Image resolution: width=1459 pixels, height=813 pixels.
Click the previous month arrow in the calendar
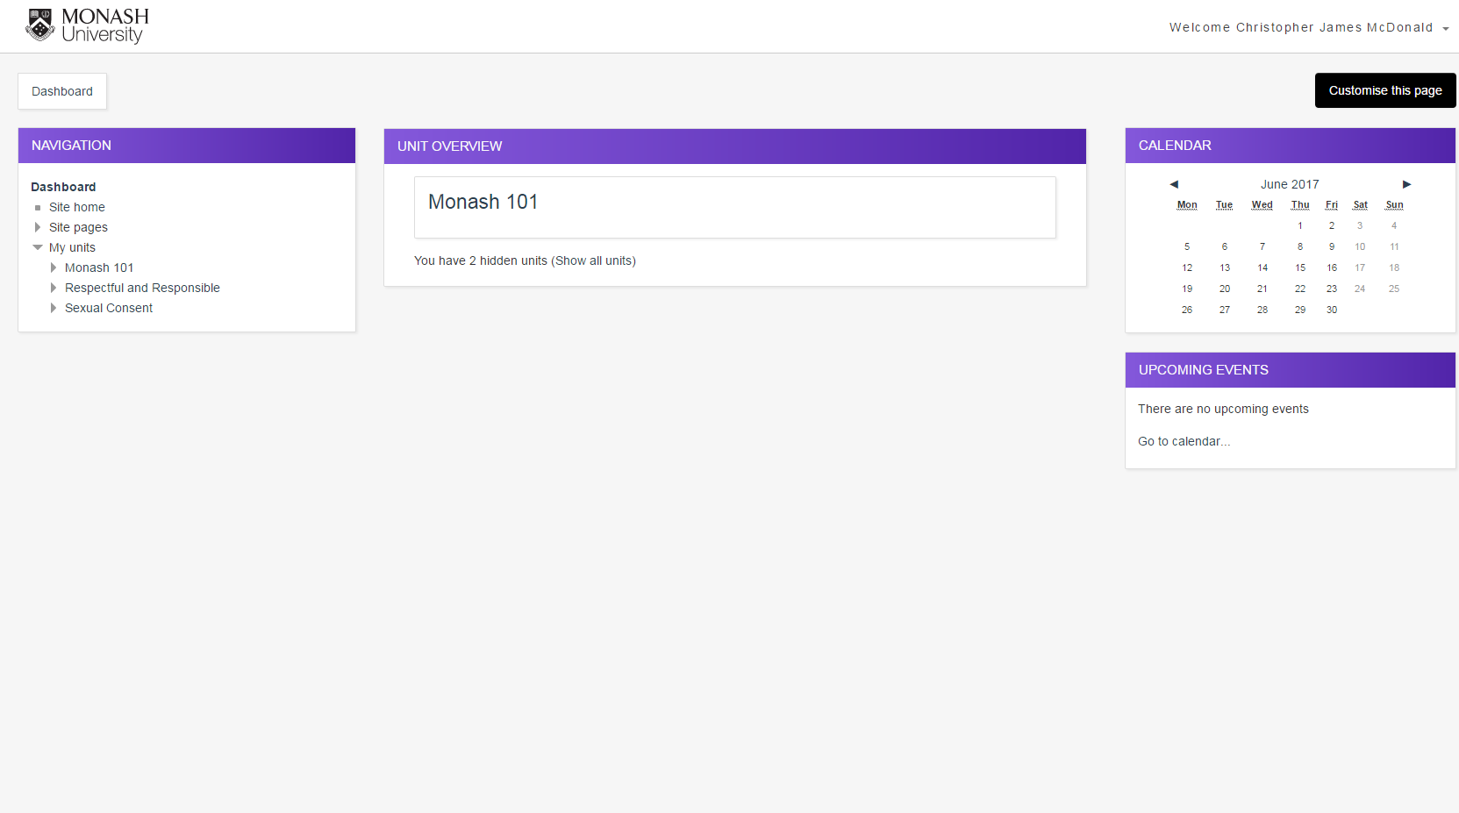tap(1173, 184)
